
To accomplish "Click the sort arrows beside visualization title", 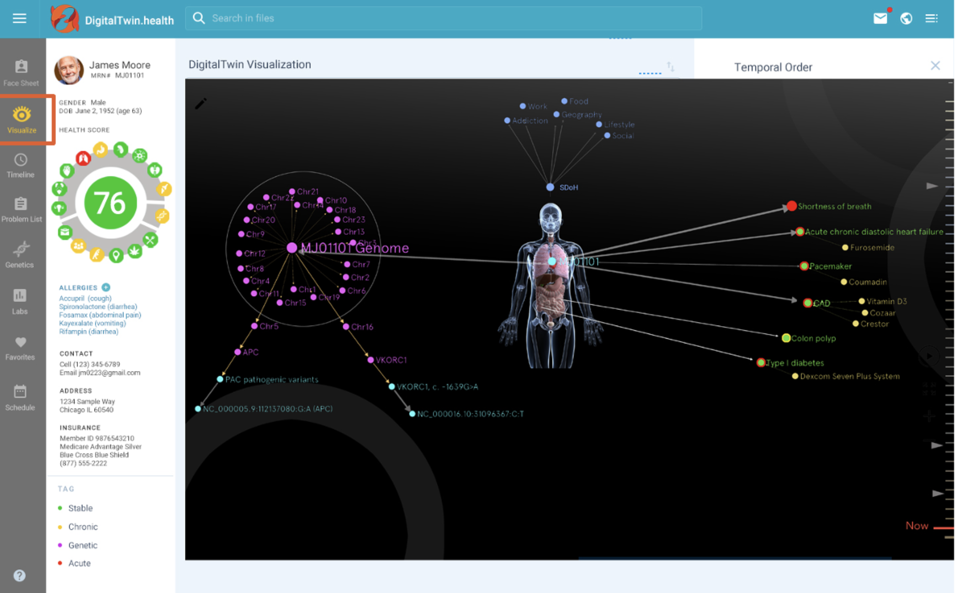I will (670, 66).
